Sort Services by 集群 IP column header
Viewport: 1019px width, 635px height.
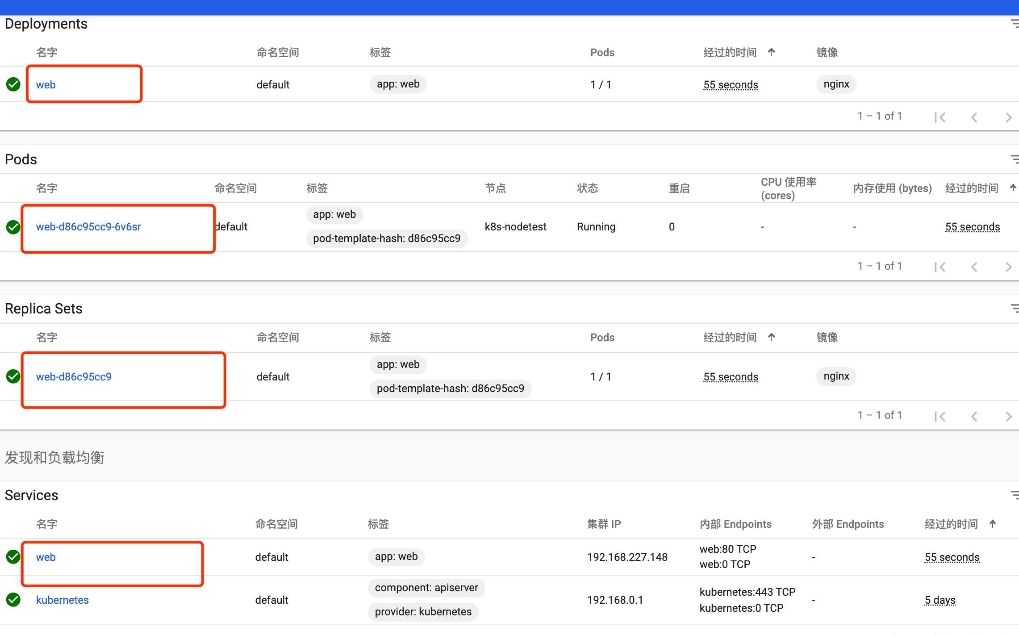(604, 524)
